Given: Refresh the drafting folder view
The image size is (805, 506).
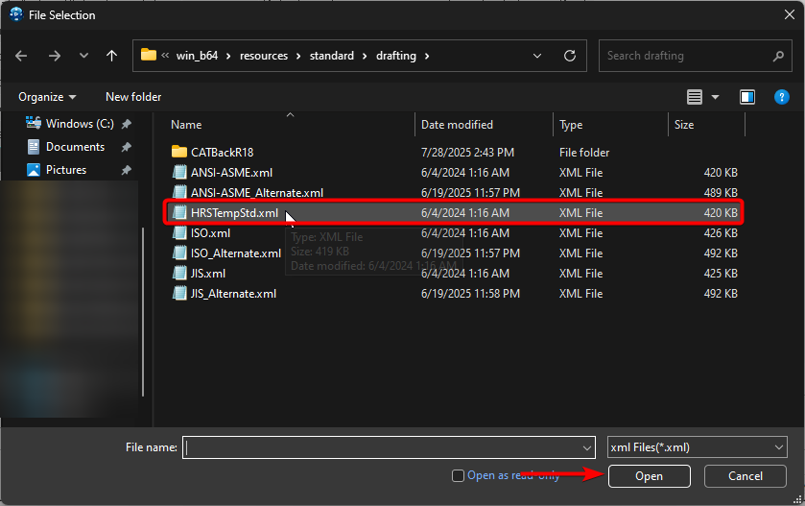Looking at the screenshot, I should [570, 56].
